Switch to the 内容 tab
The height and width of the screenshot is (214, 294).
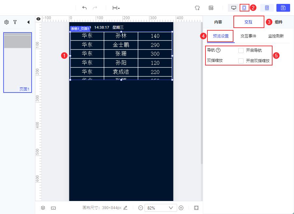pos(218,22)
